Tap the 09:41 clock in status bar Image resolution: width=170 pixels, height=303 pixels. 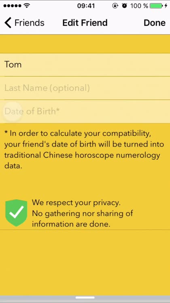tap(86, 6)
